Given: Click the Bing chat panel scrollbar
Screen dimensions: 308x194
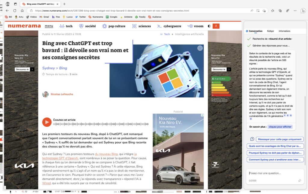Looking at the screenshot, I should pyautogui.click(x=305, y=130).
